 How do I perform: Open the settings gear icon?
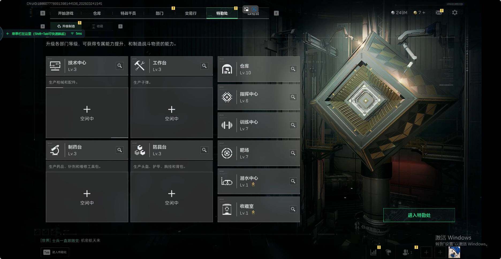[455, 13]
